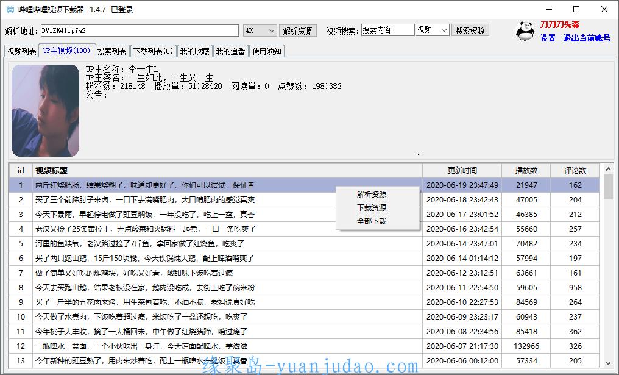
Task: Click date 2020-06-14 01:14:12
Action: (x=462, y=258)
